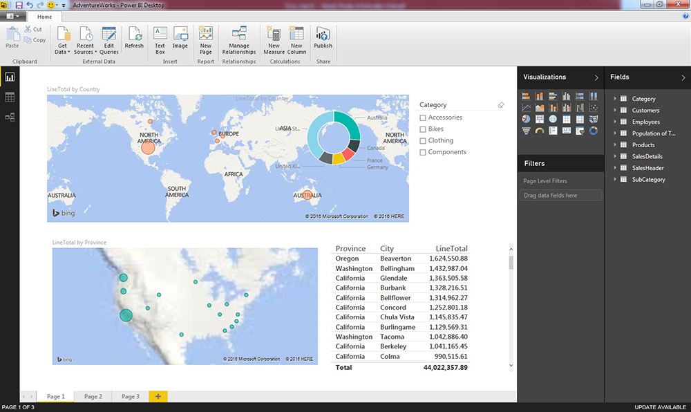Viewport: 691px width, 412px height.
Task: Click the Refresh button
Action: (134, 38)
